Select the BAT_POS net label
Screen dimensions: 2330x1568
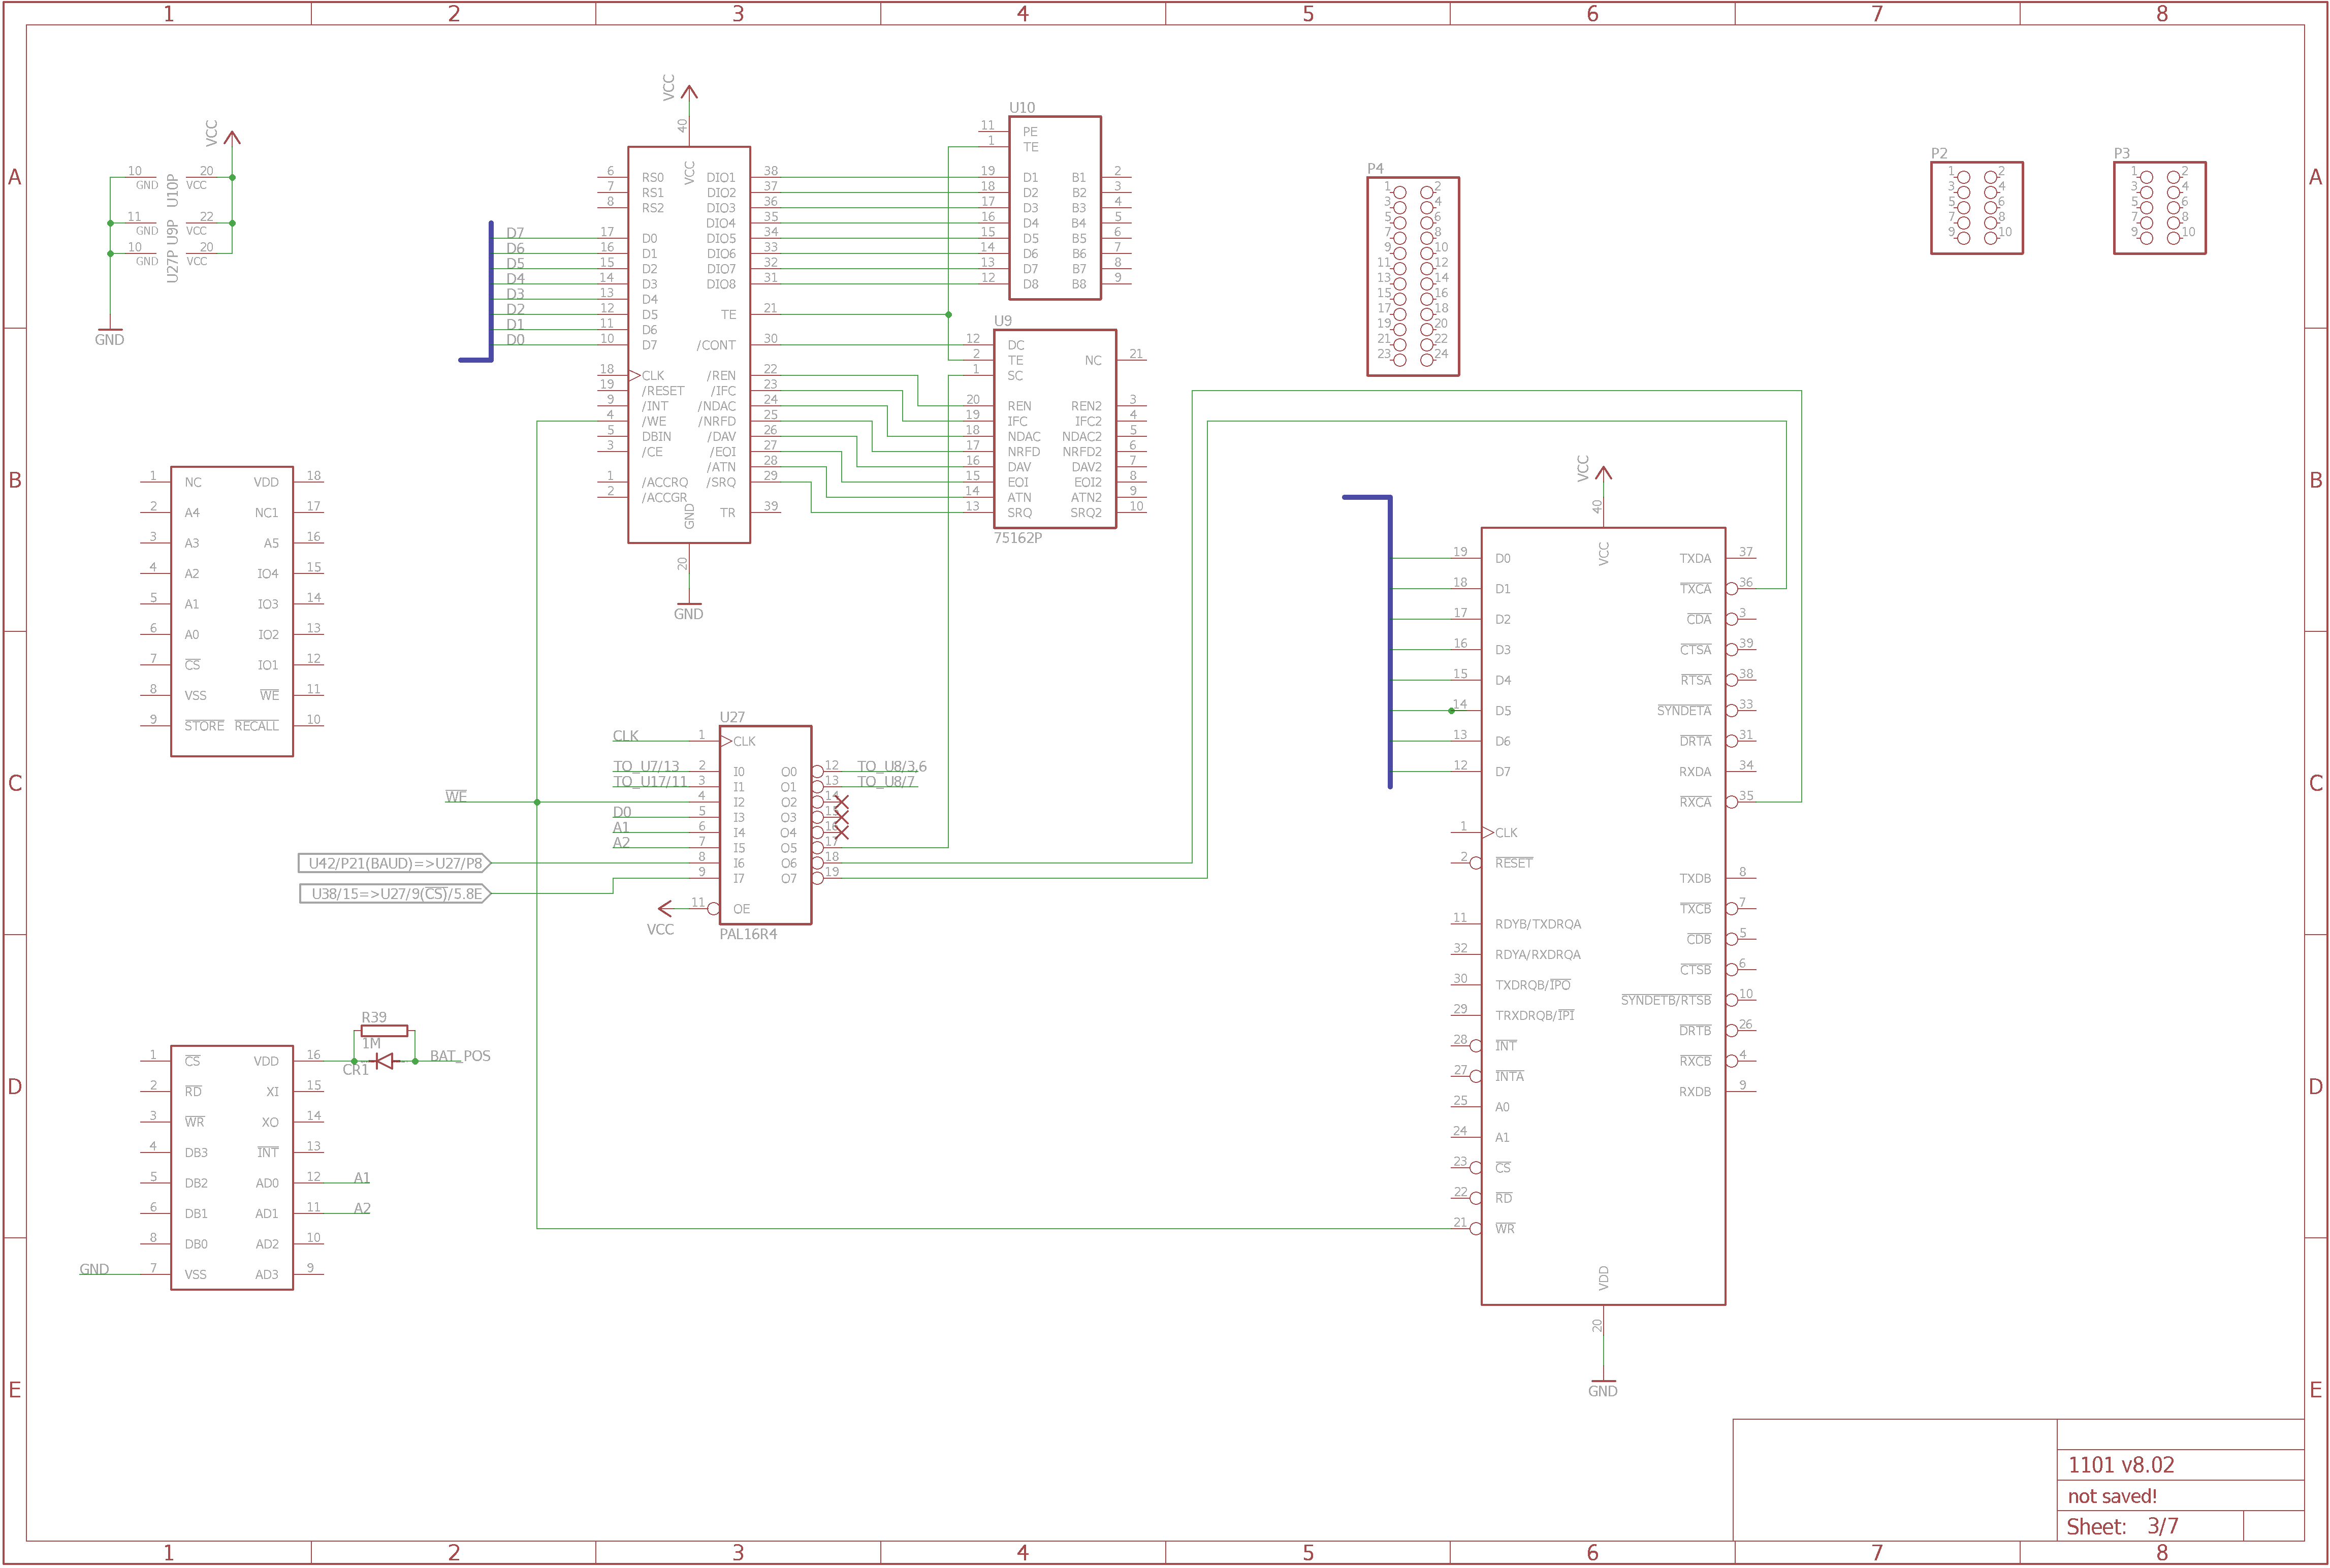click(460, 1056)
